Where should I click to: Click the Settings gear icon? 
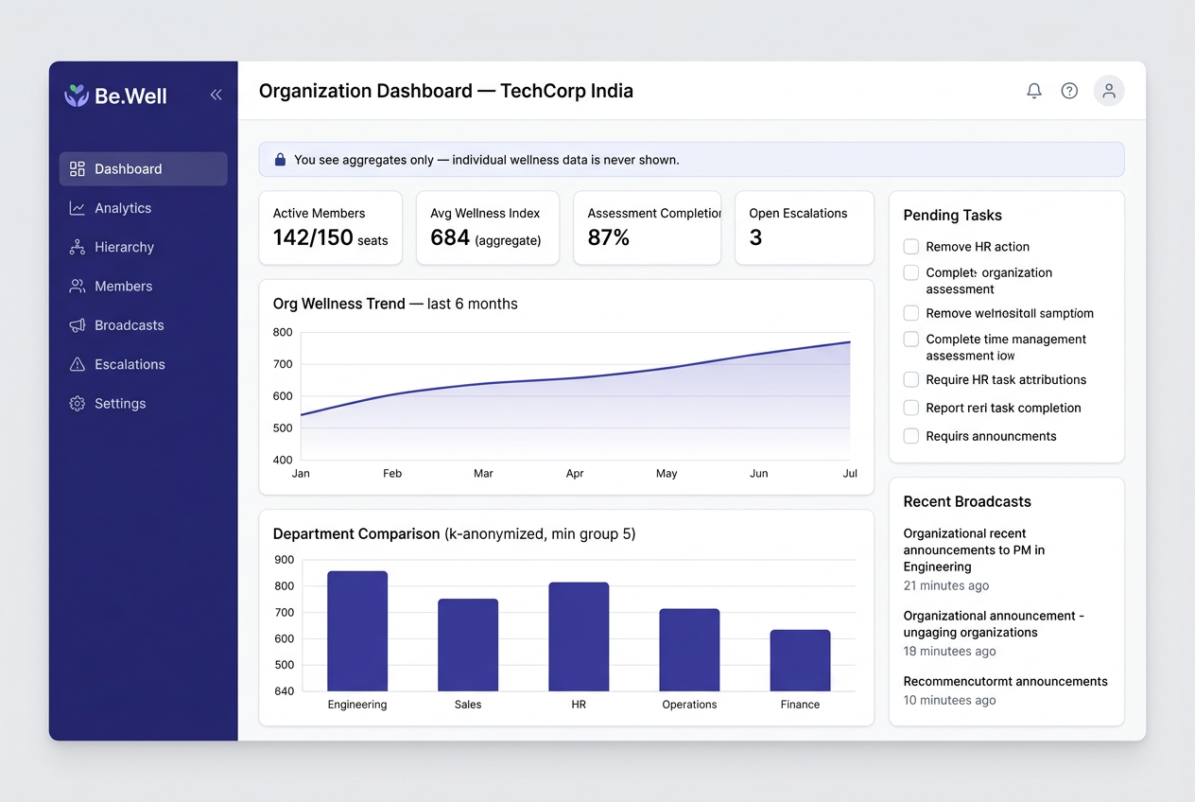point(78,403)
